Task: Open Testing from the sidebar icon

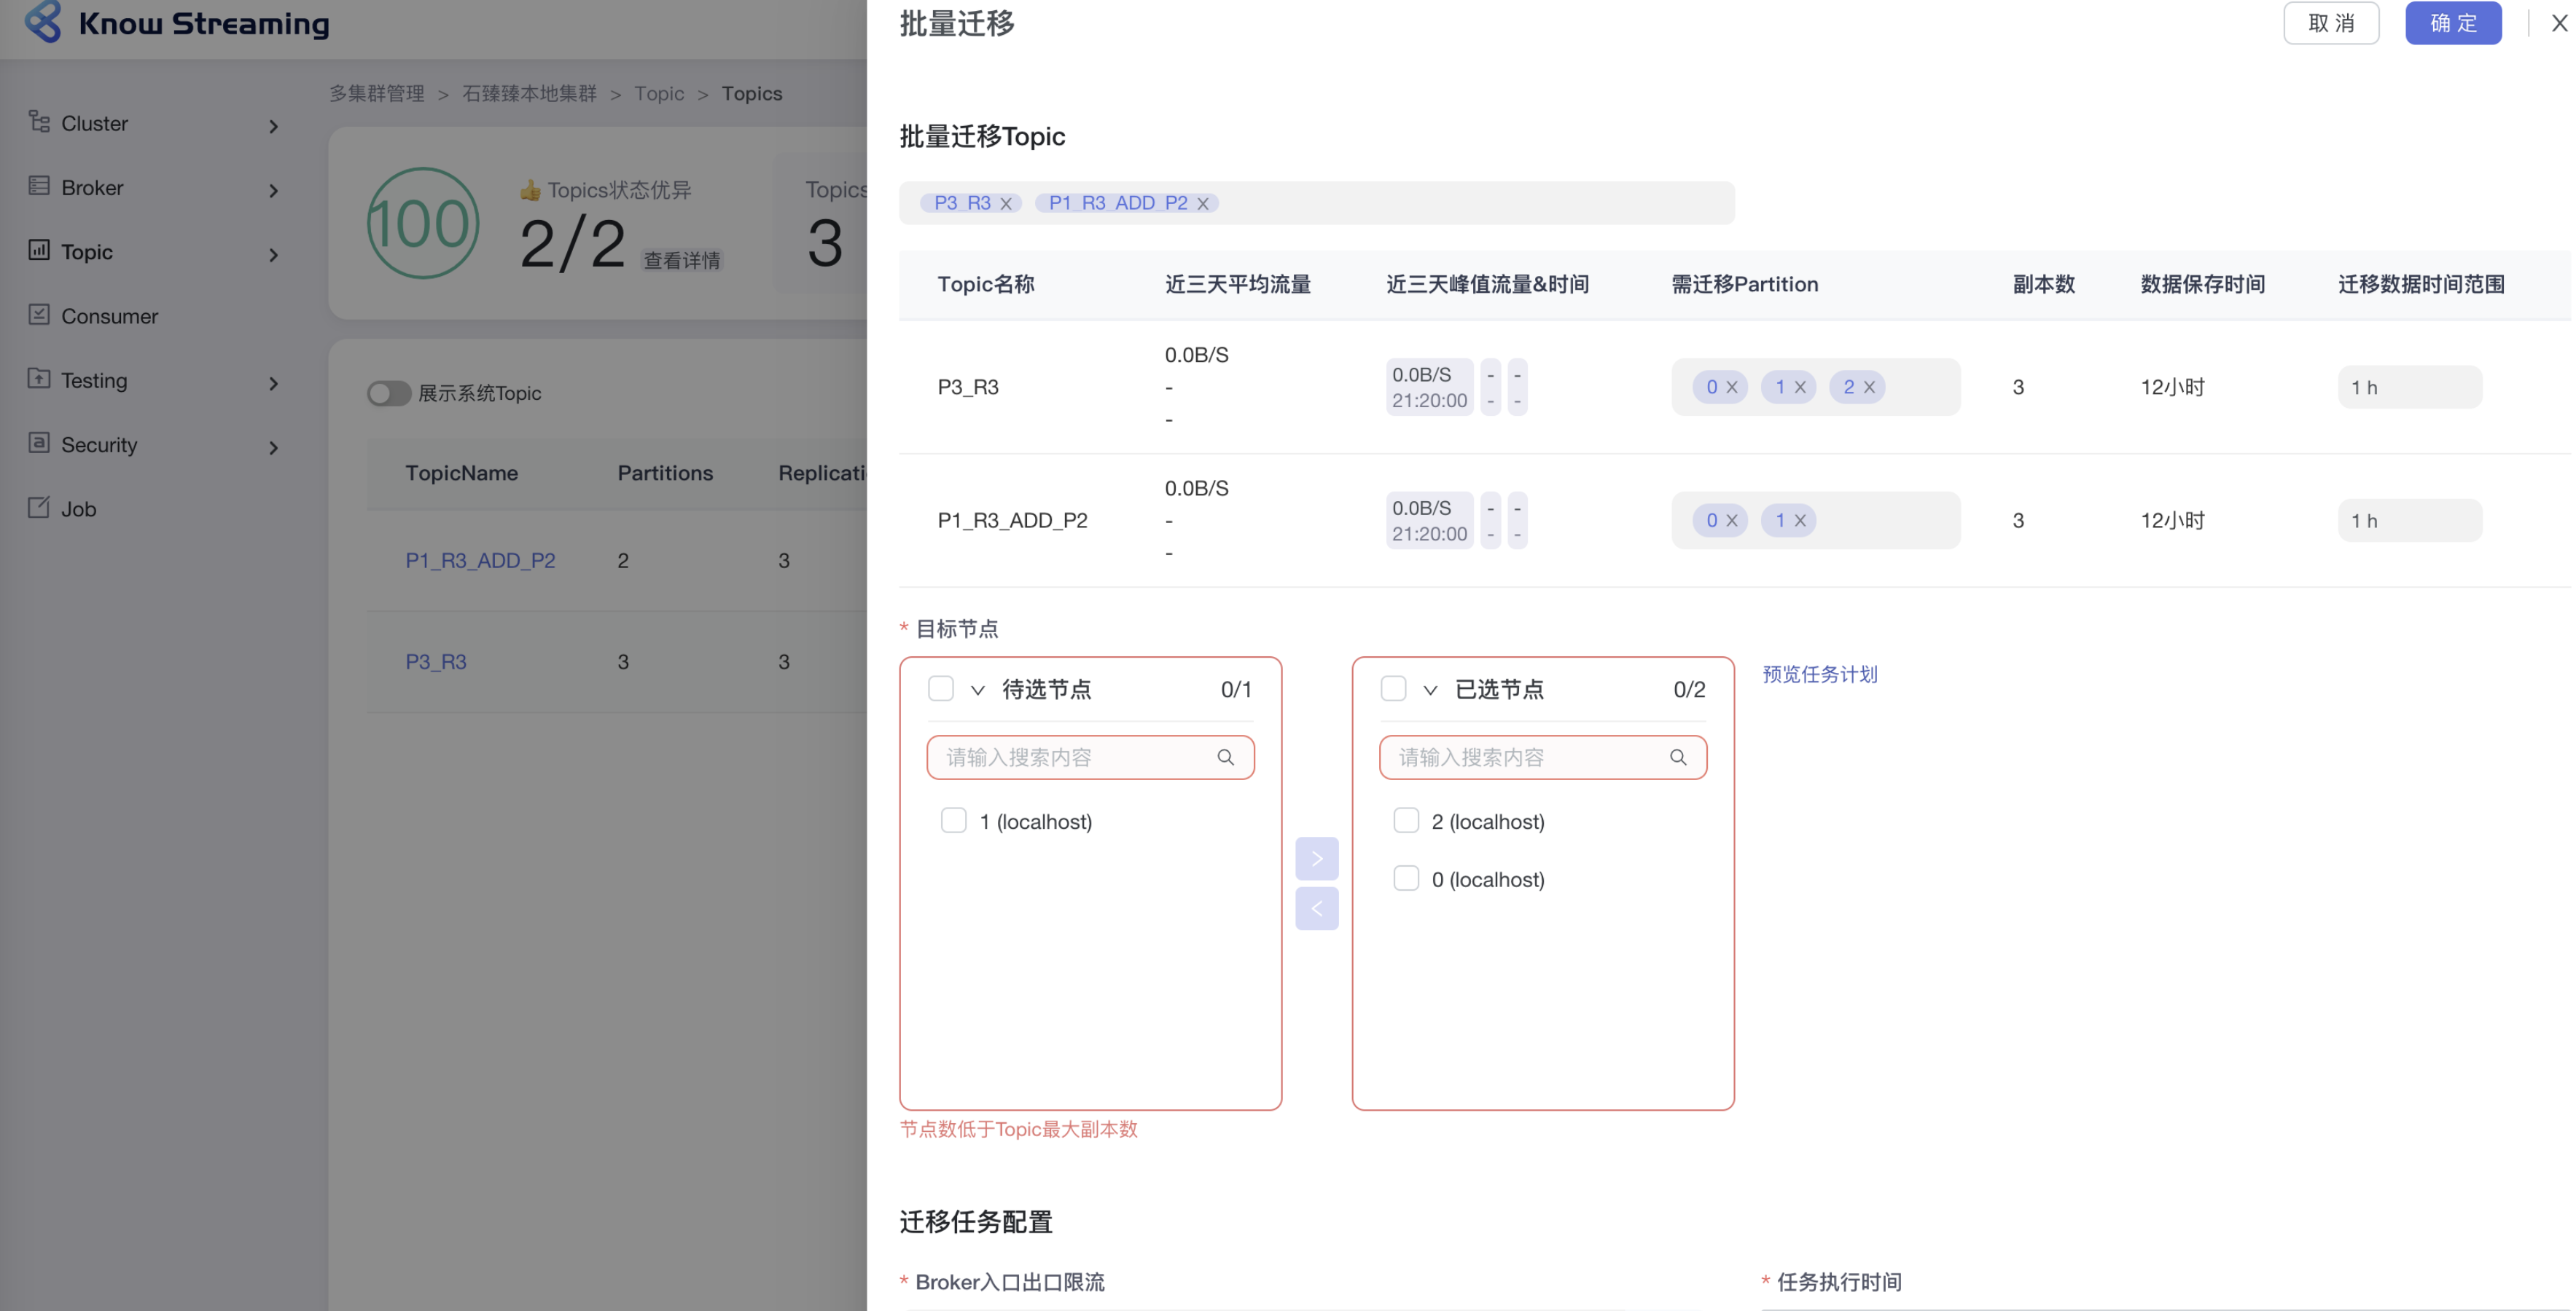Action: [39, 379]
